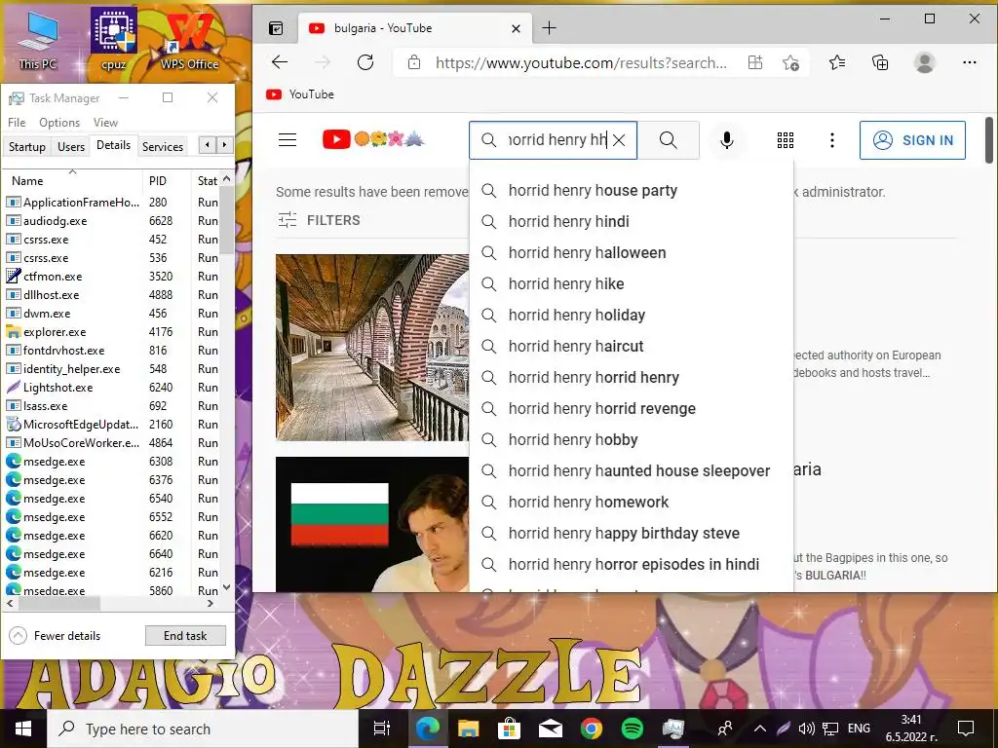Image resolution: width=998 pixels, height=748 pixels.
Task: Refresh the YouTube page
Action: 365,62
